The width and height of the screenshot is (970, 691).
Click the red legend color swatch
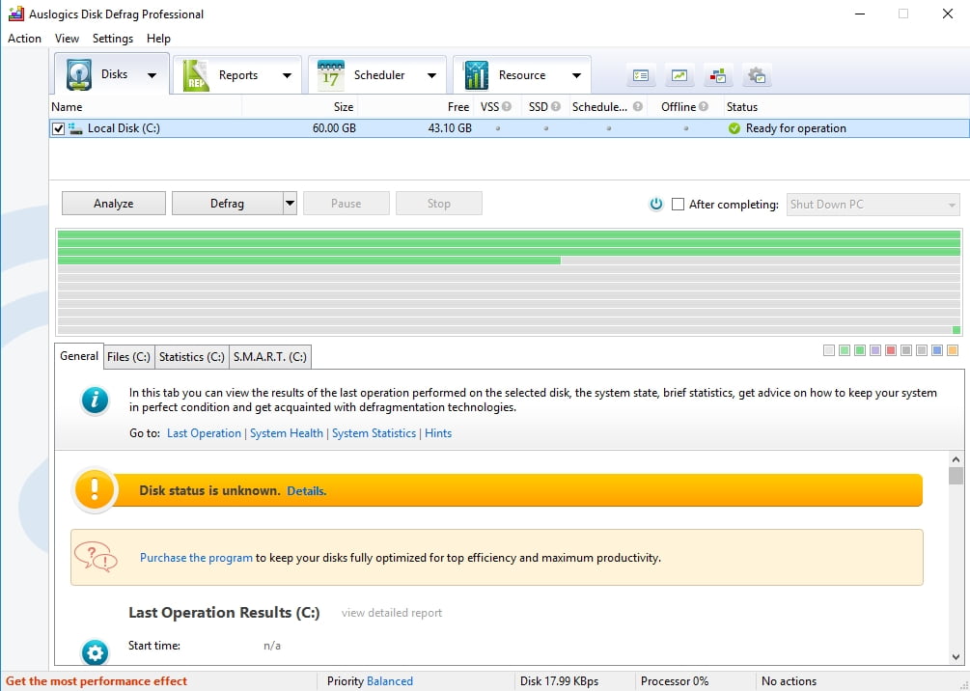click(891, 350)
